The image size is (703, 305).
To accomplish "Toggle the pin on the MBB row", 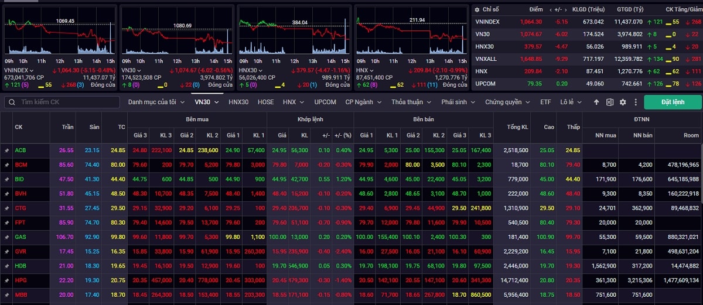I will pyautogui.click(x=7, y=294).
